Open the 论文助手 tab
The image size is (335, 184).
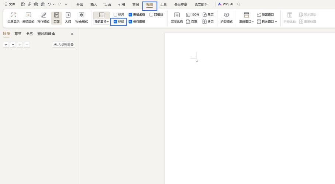pyautogui.click(x=201, y=4)
